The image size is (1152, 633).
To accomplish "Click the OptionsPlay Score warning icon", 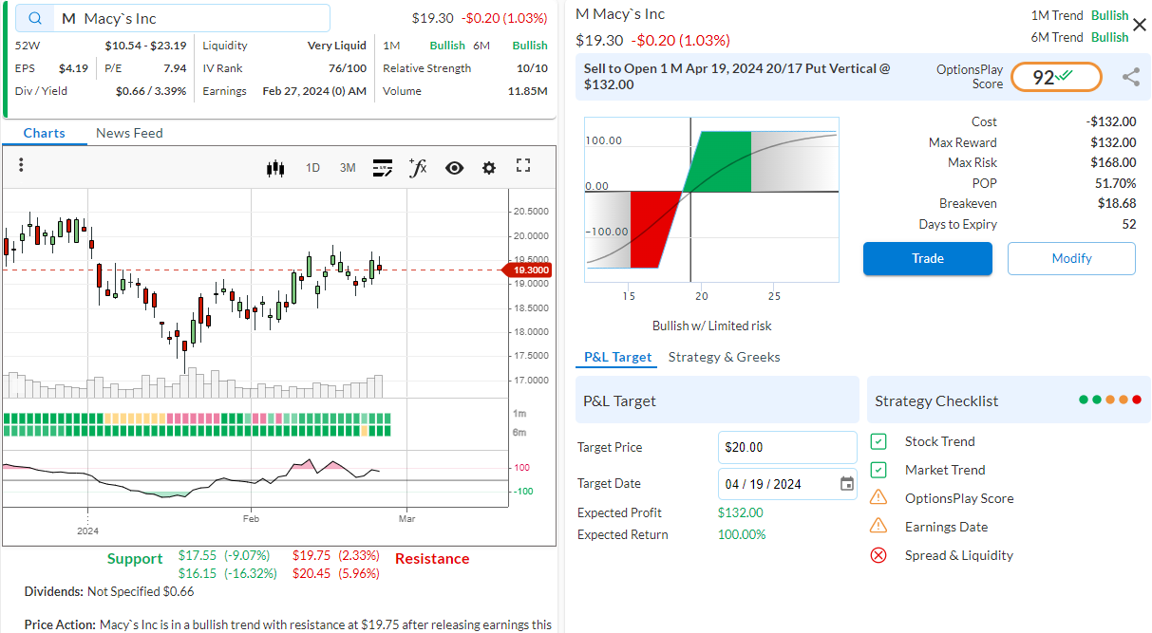I will point(878,497).
